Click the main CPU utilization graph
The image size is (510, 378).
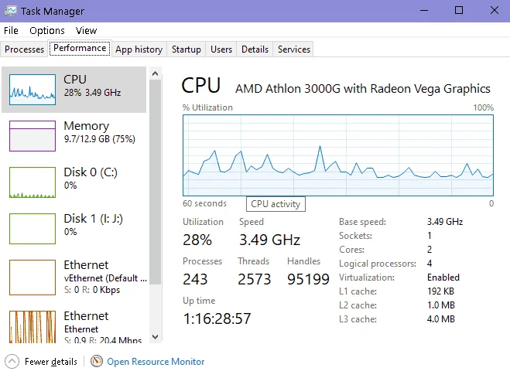point(338,155)
